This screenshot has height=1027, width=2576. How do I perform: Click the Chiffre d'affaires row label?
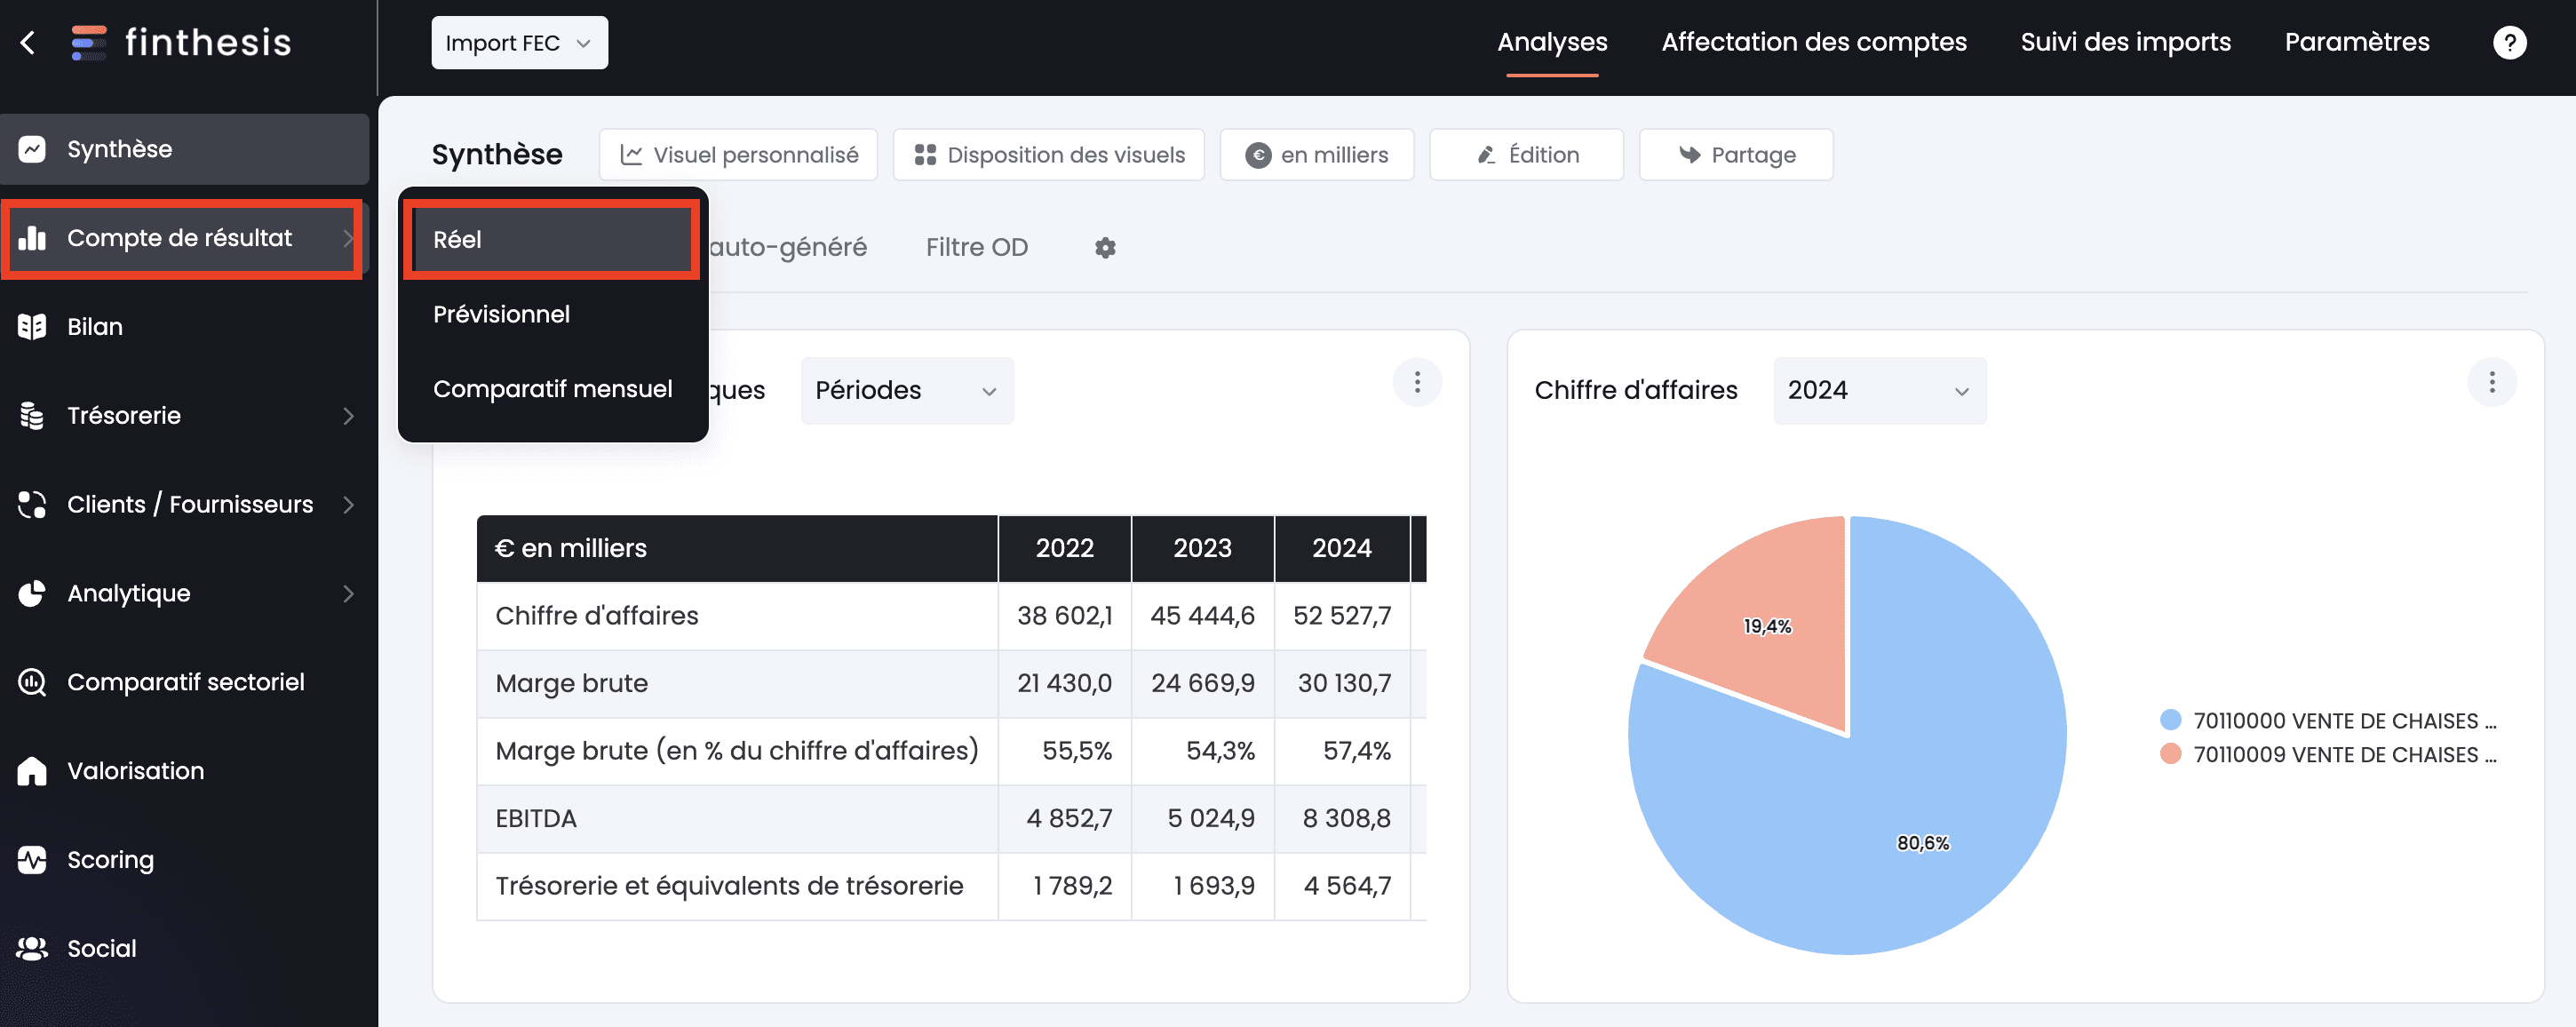point(597,616)
